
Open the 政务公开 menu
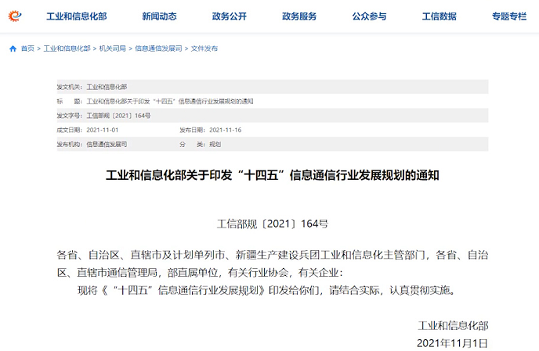230,16
